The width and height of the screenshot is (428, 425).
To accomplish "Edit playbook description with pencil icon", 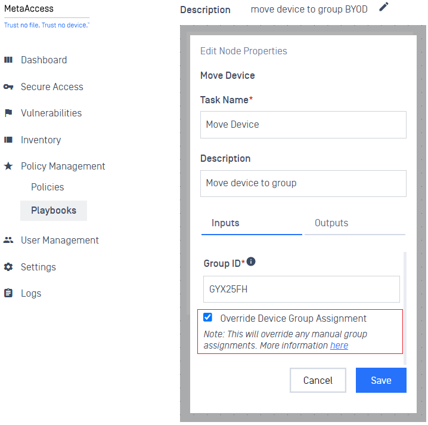I will coord(384,7).
